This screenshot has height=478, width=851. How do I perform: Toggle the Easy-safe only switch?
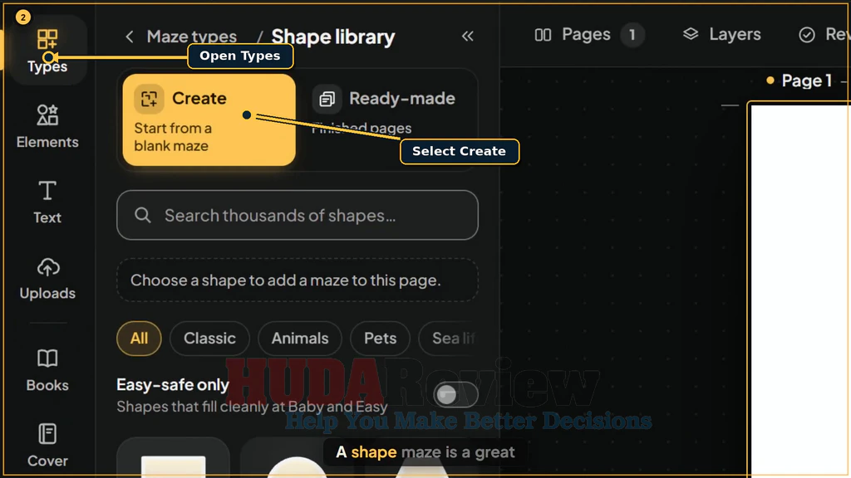(456, 394)
